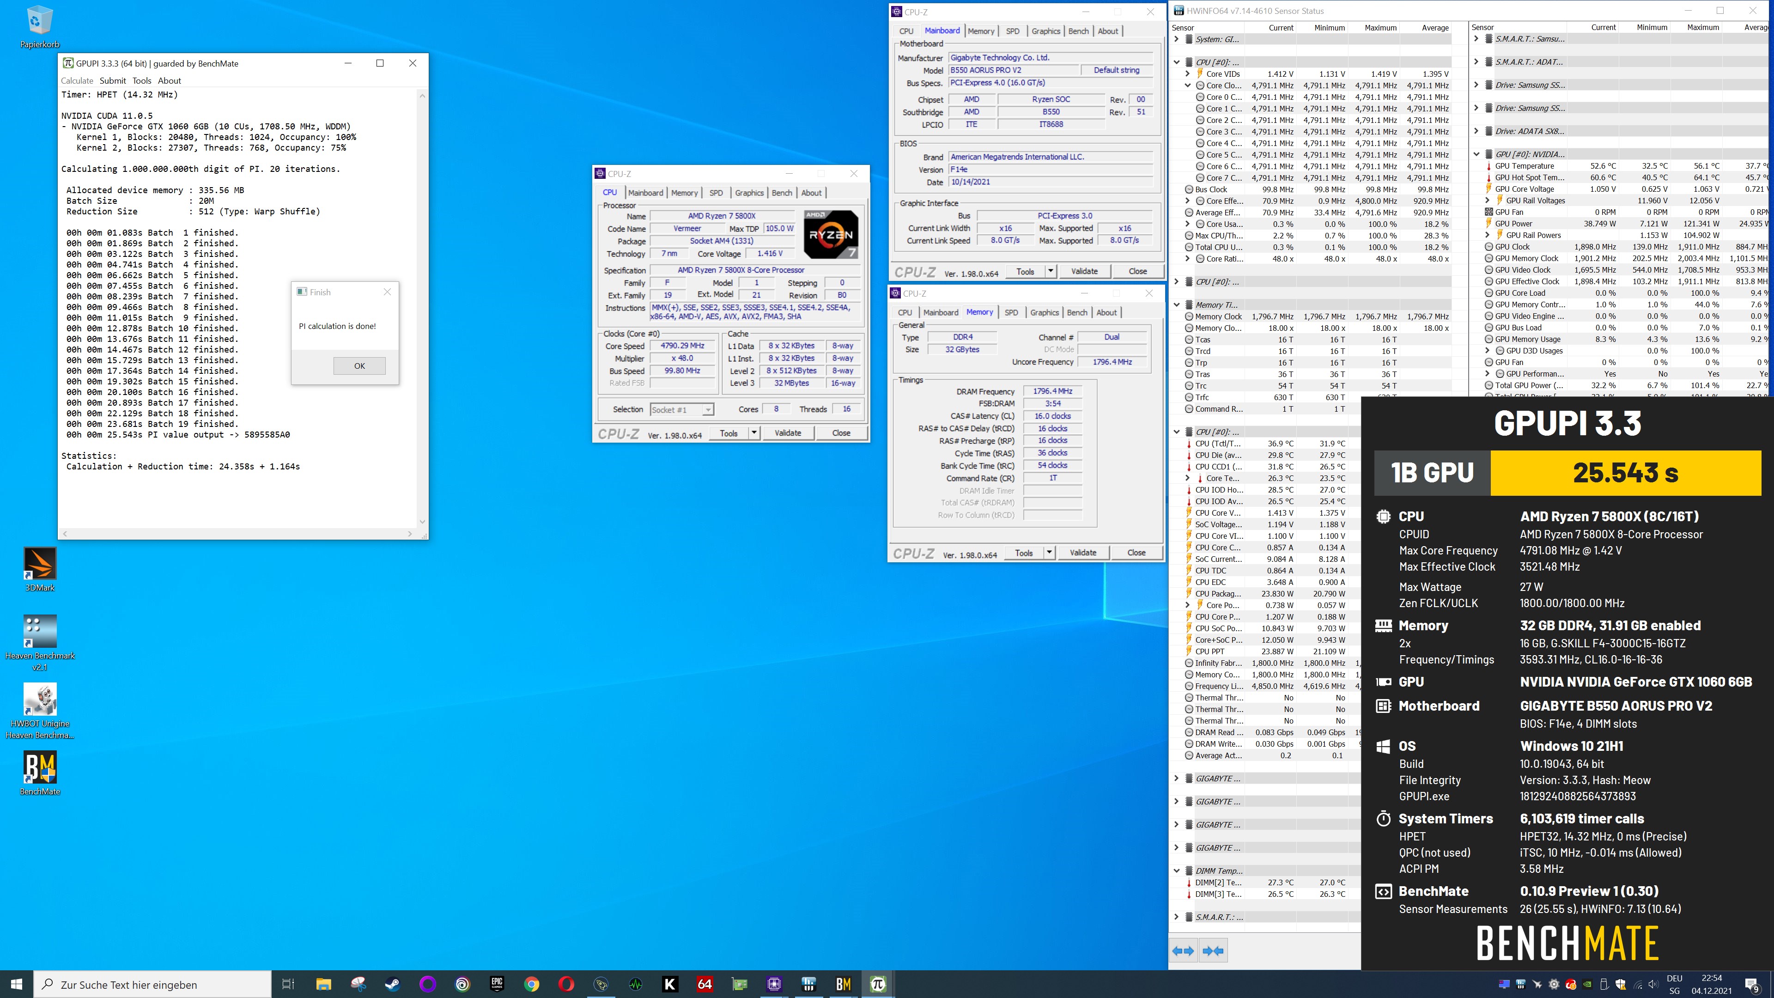Image resolution: width=1774 pixels, height=998 pixels.
Task: Click HWiNFO blue left-right arrows expand button
Action: coord(1183,951)
